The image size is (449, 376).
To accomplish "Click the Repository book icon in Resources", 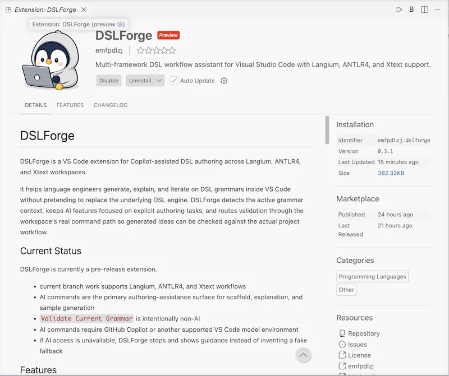I will [x=342, y=333].
